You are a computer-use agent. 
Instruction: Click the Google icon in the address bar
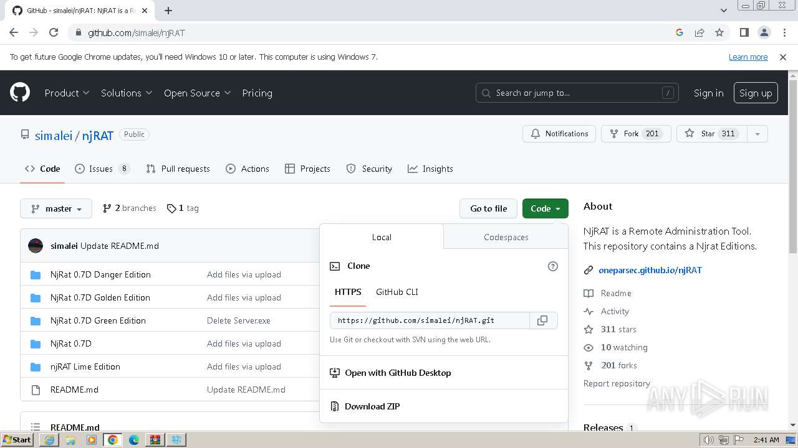(x=680, y=32)
